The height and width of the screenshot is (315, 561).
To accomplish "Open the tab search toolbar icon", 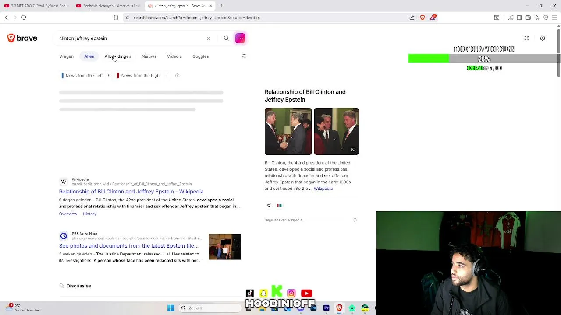I will 497,17.
